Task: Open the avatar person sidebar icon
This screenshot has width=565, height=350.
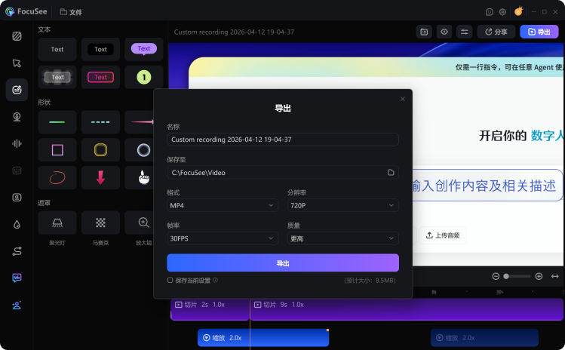Action: (17, 305)
